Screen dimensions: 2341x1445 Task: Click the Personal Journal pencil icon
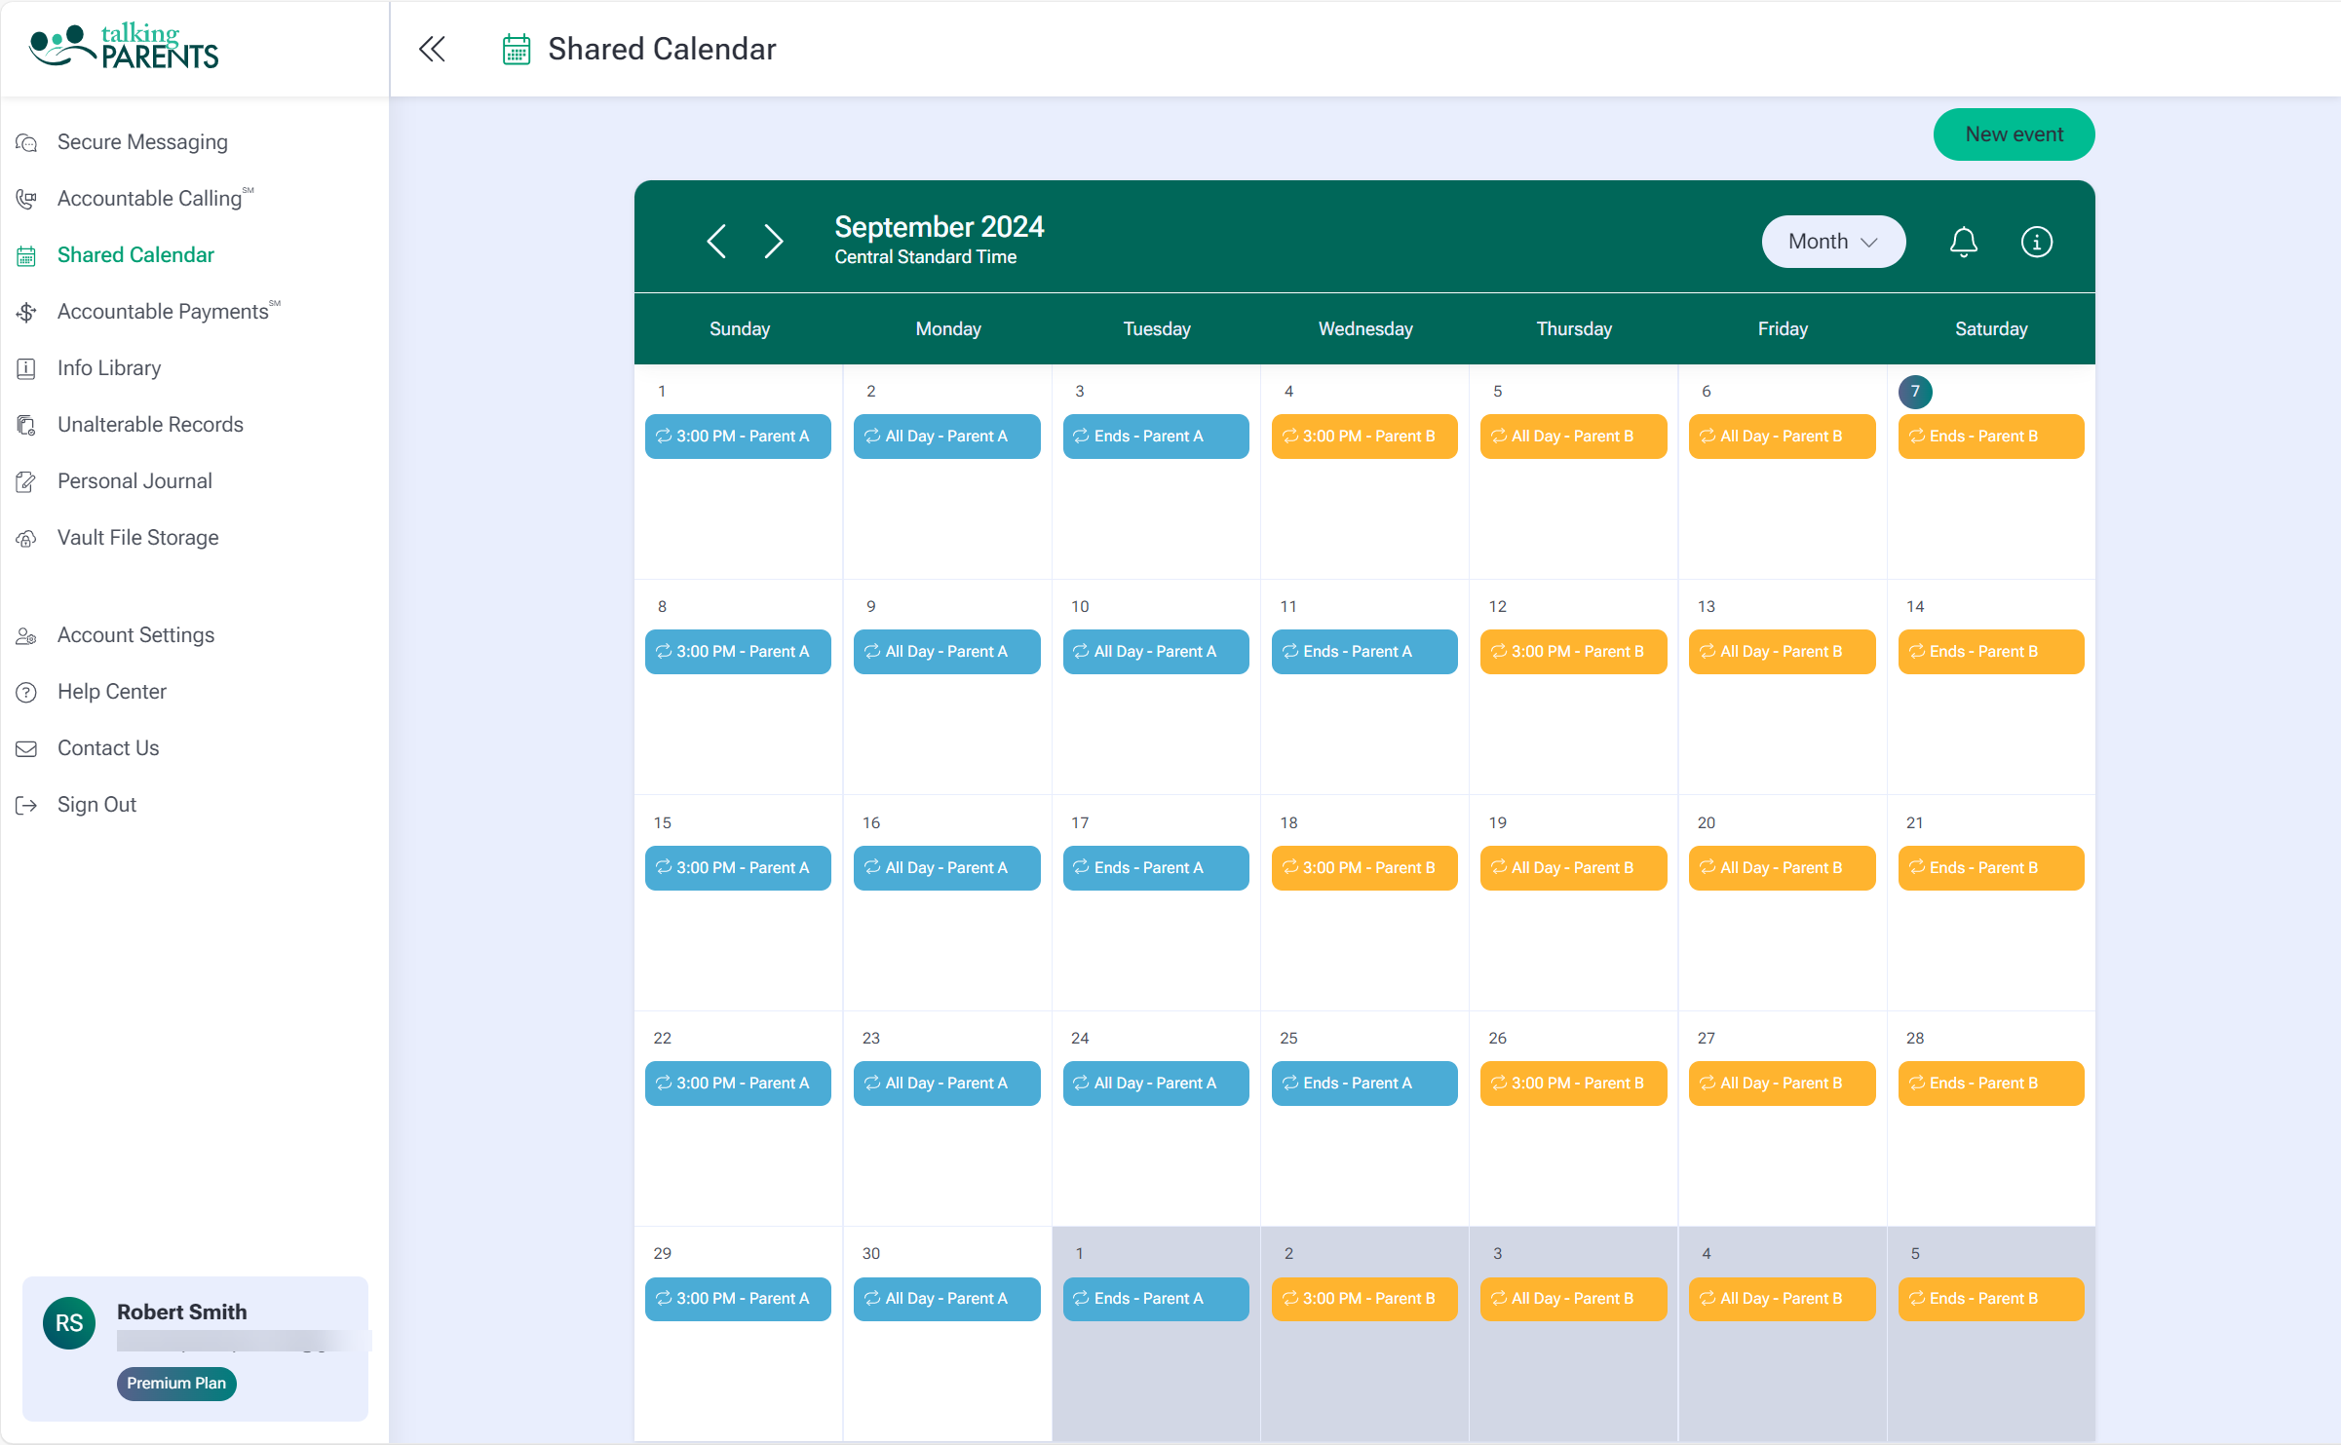pyautogui.click(x=26, y=482)
